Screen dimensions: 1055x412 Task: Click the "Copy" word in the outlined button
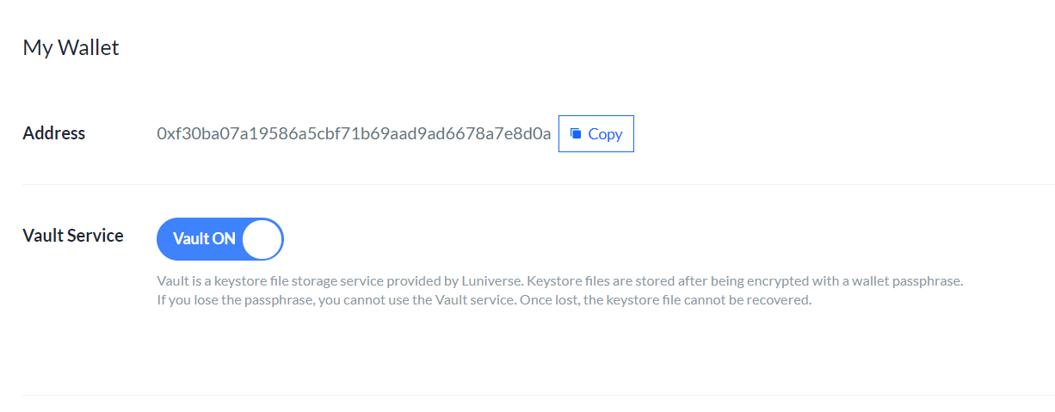click(605, 134)
